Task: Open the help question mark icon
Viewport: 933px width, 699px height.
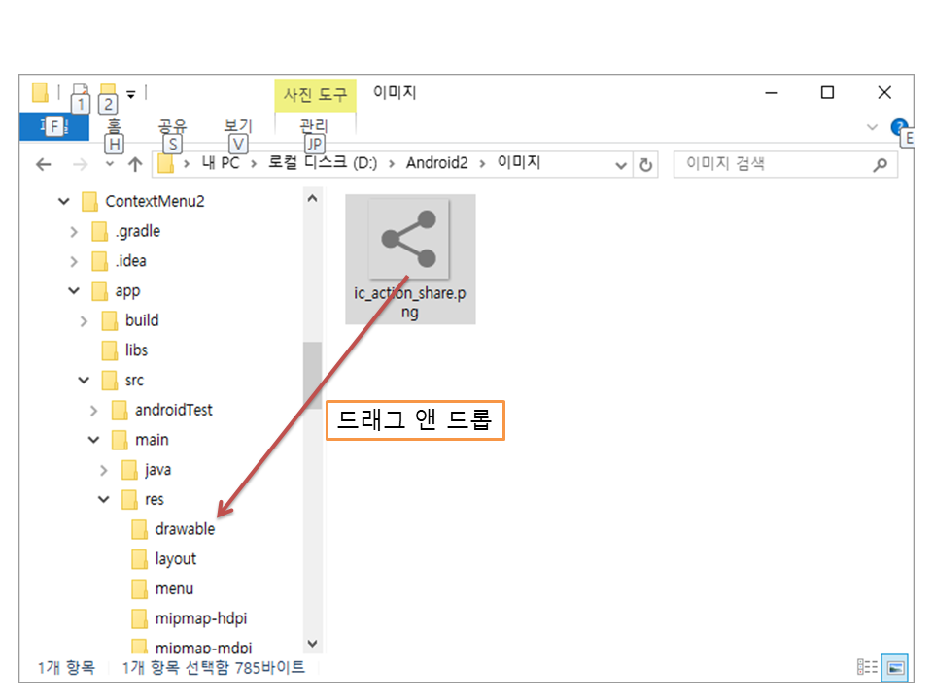Action: (x=898, y=127)
